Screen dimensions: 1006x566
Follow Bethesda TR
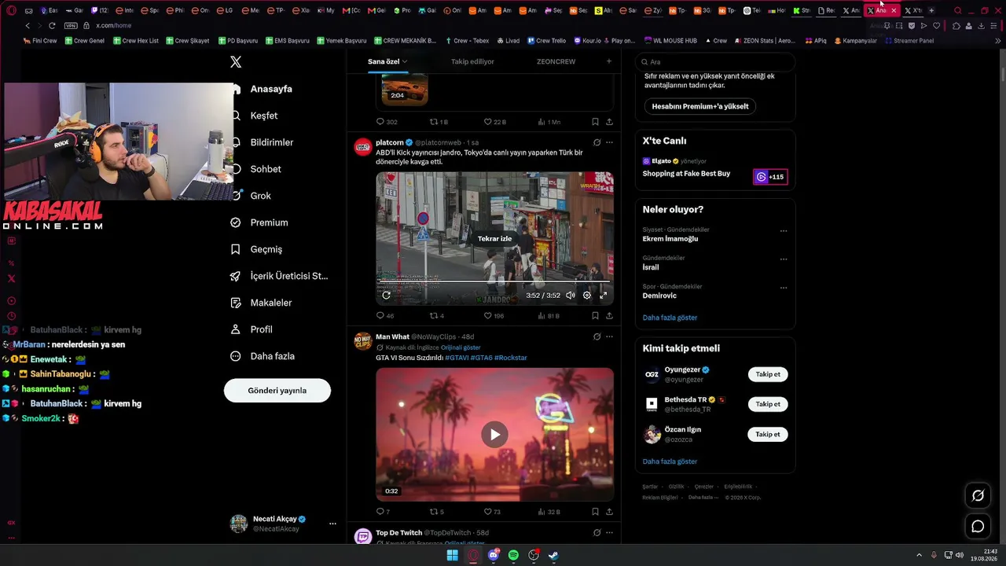click(x=768, y=404)
